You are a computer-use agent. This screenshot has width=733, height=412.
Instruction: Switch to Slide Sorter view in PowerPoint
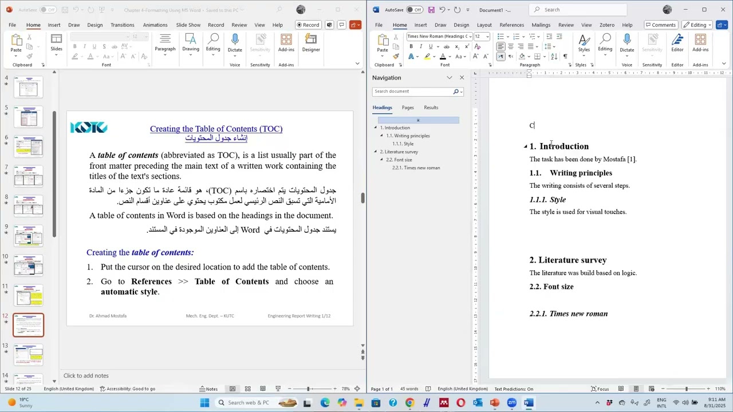pyautogui.click(x=247, y=389)
